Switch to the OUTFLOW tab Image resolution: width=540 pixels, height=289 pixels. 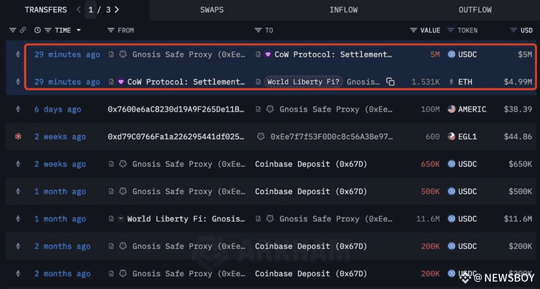pos(475,10)
